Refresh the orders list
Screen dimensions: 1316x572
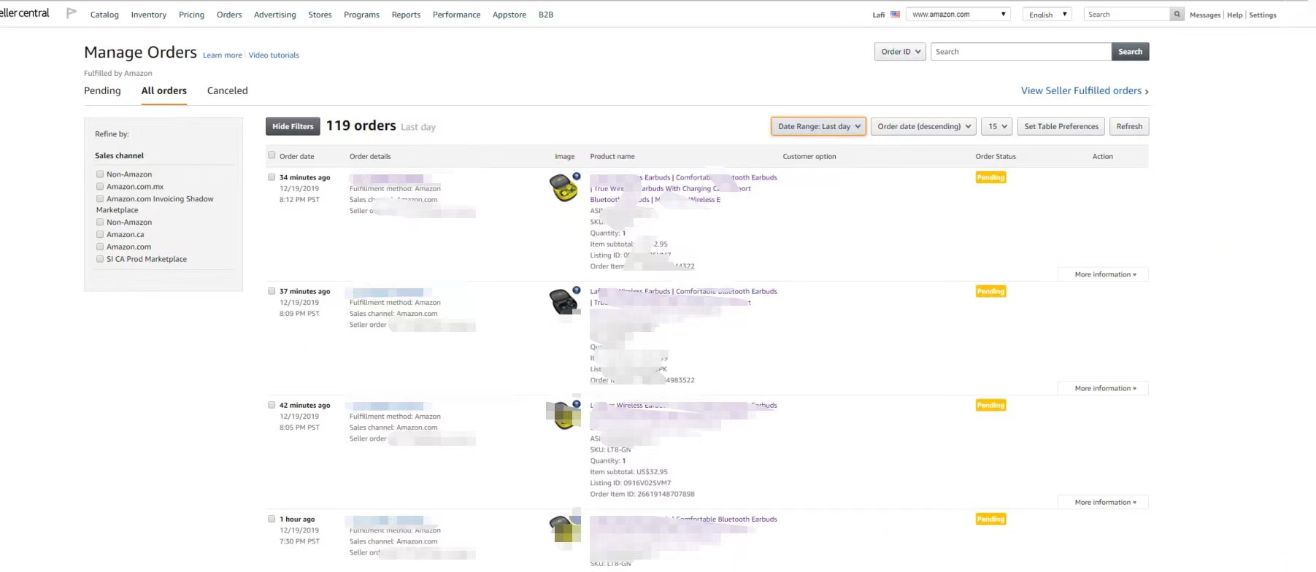click(1129, 126)
